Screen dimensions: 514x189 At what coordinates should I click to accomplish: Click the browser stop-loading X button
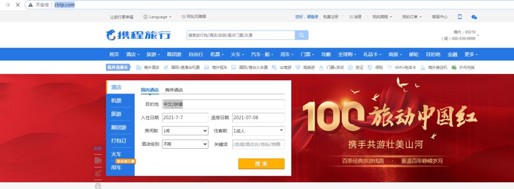(18, 5)
